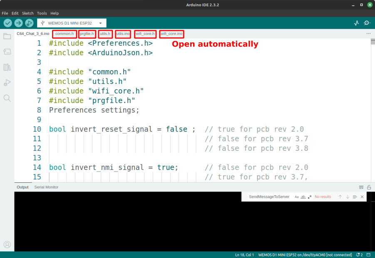Click the SendMessageToServer find input field
Image resolution: width=375 pixels, height=258 pixels.
pos(269,197)
